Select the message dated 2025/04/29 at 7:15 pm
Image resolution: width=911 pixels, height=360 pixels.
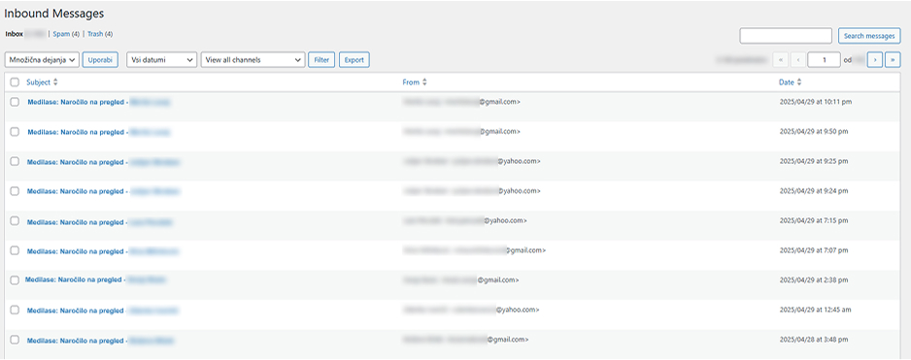coord(15,221)
